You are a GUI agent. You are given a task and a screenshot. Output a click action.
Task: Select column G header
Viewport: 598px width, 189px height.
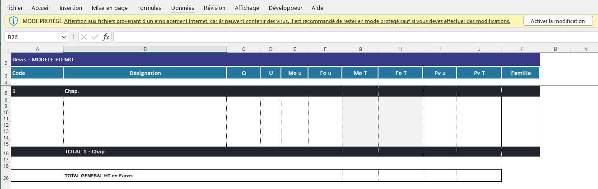[360, 49]
